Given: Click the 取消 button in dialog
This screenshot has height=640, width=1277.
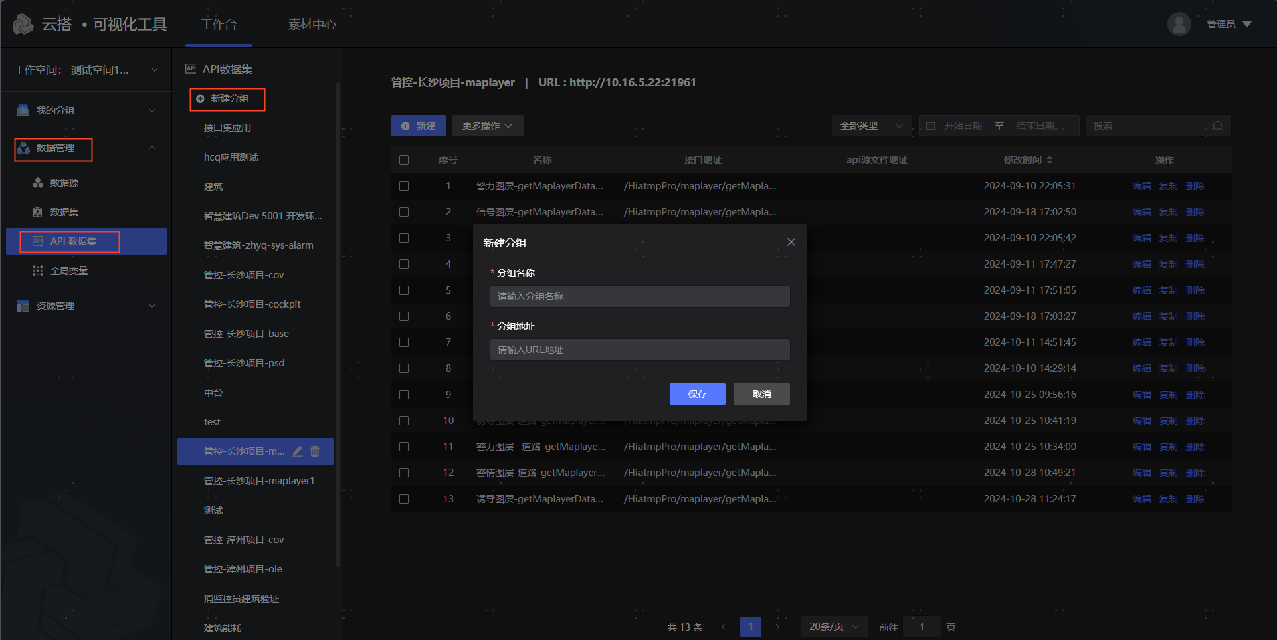Looking at the screenshot, I should pyautogui.click(x=761, y=394).
